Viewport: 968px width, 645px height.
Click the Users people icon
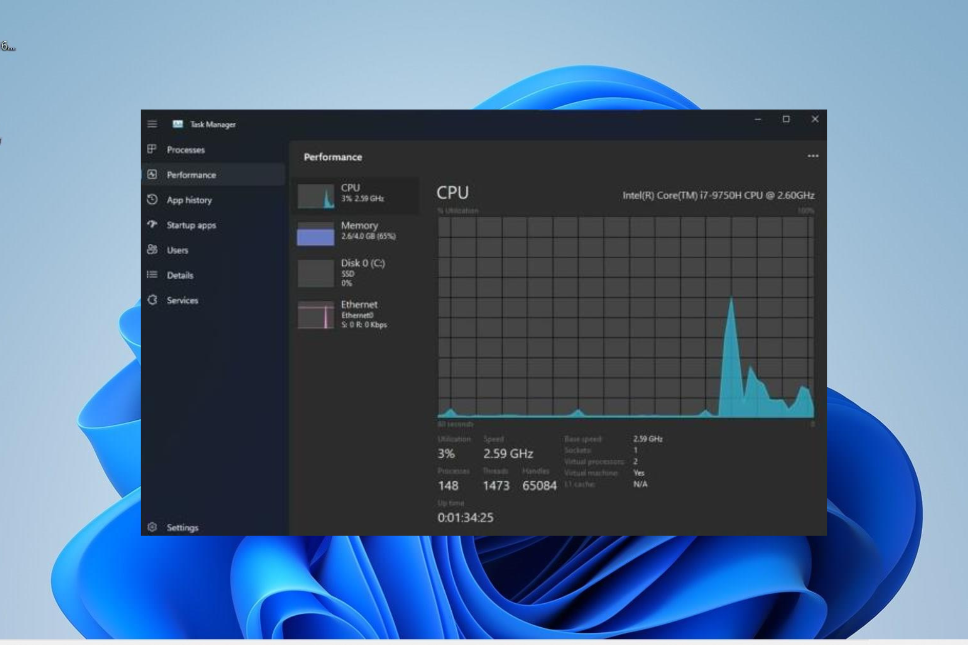click(x=152, y=249)
